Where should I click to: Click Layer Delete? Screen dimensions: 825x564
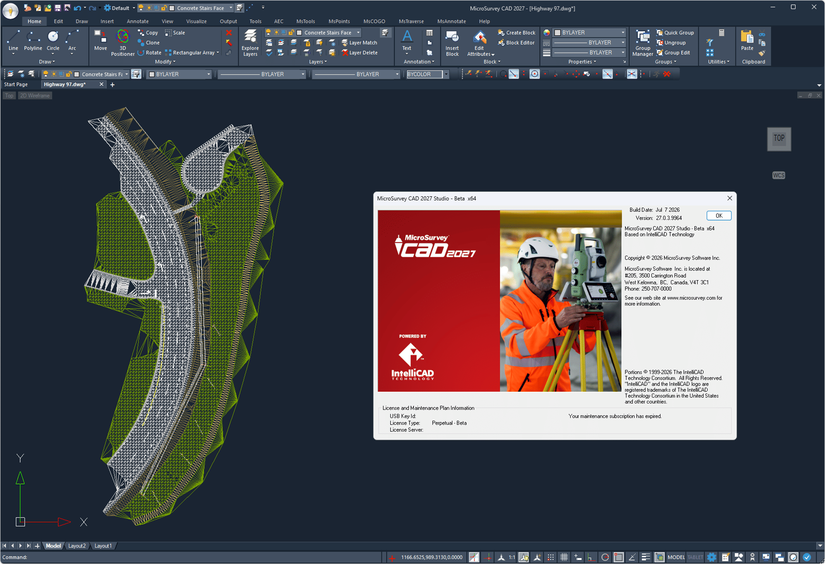point(360,53)
